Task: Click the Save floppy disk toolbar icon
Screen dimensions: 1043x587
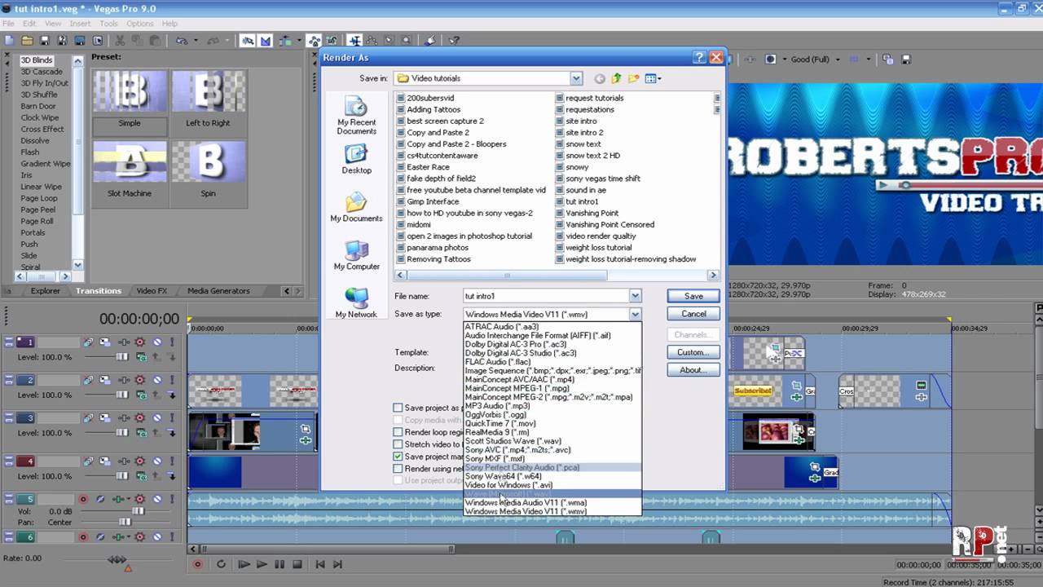Action: [x=45, y=40]
